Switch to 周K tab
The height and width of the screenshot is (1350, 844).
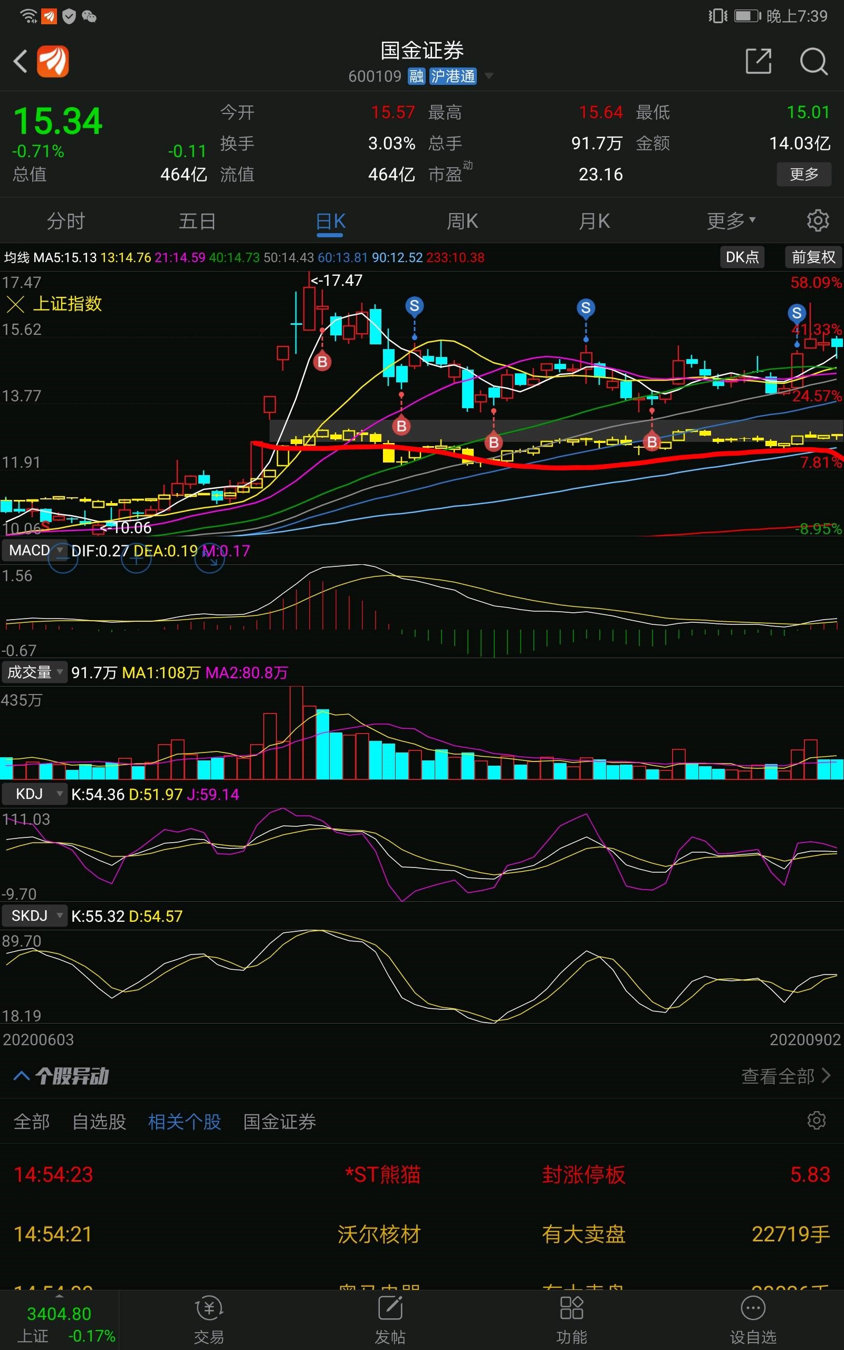pyautogui.click(x=462, y=221)
